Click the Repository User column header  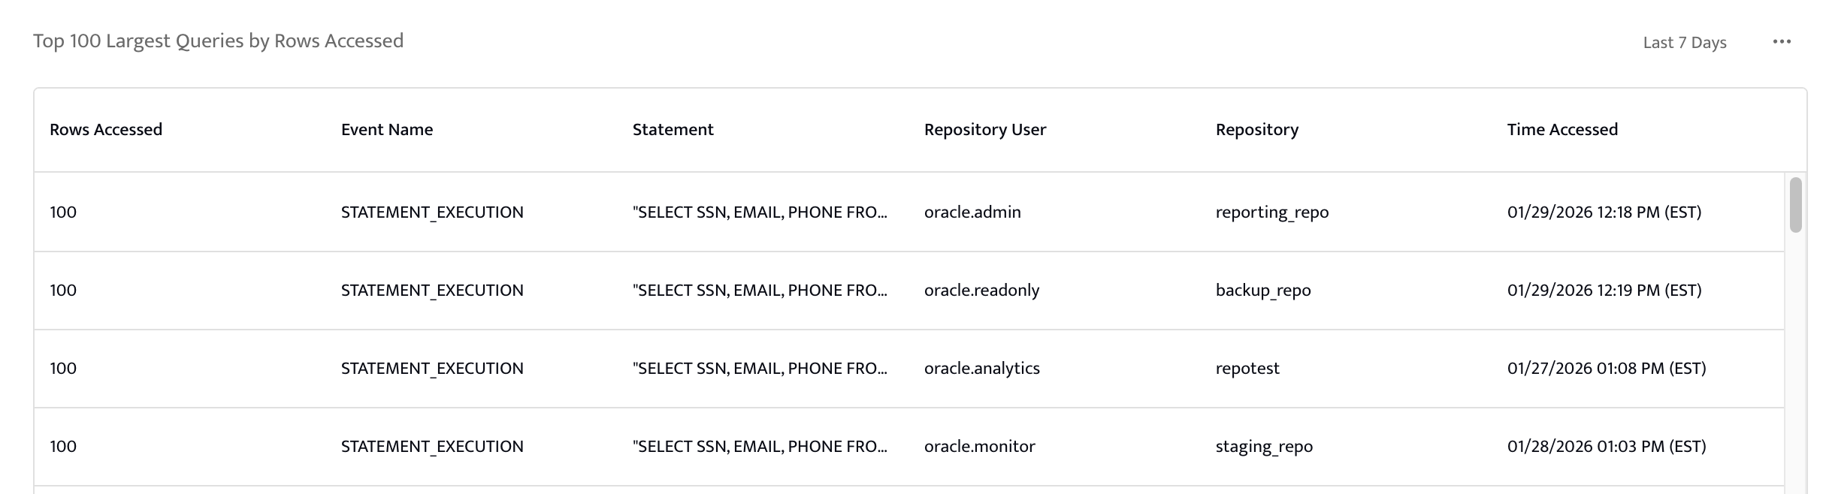point(984,130)
